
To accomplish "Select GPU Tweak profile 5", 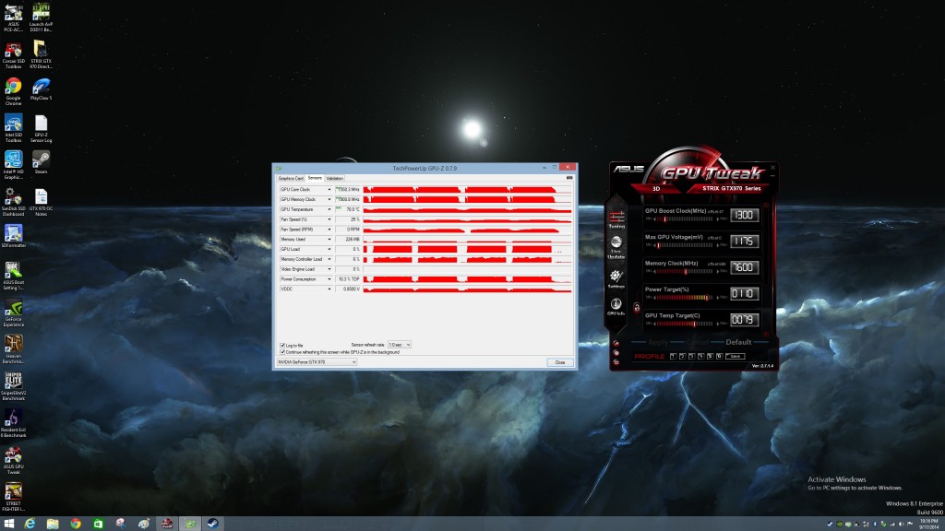I will click(x=710, y=357).
